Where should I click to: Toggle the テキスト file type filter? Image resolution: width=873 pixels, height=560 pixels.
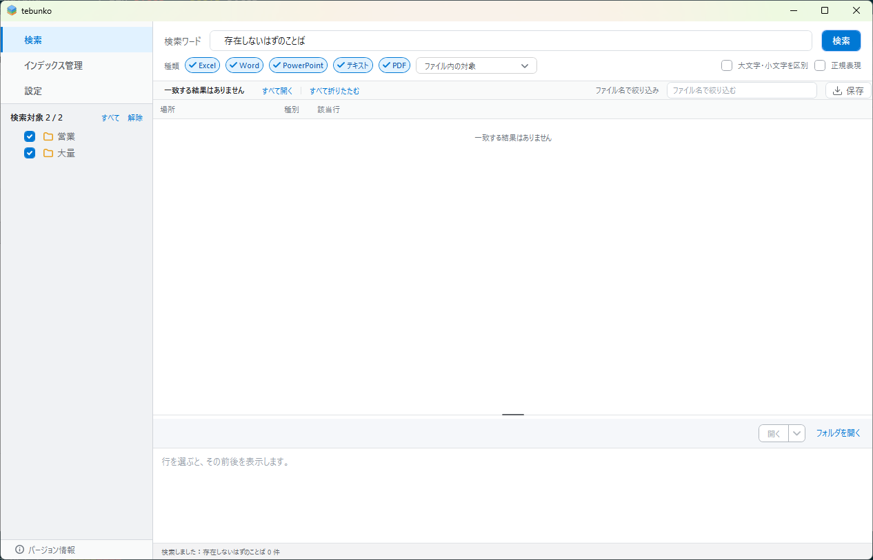[353, 65]
